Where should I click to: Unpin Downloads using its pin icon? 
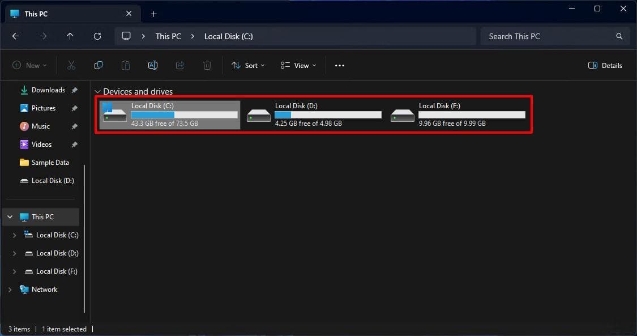click(74, 90)
